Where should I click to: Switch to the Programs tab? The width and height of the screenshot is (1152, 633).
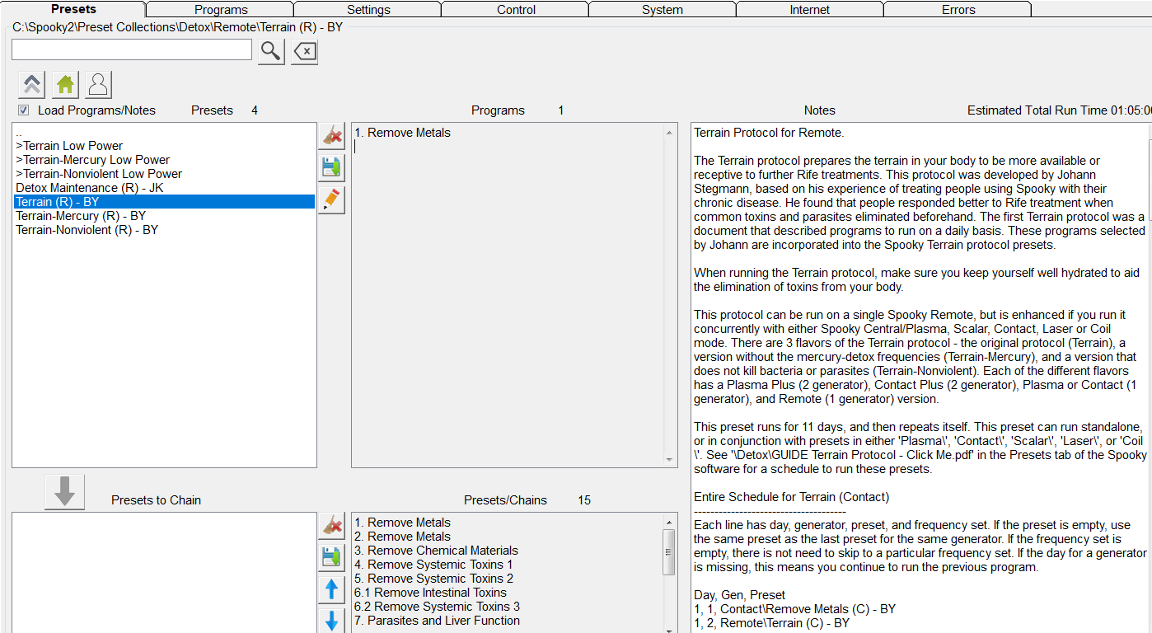coord(221,10)
